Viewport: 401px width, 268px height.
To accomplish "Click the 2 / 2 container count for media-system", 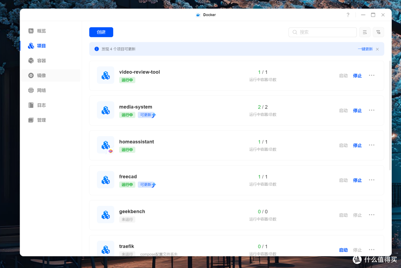I will point(263,107).
